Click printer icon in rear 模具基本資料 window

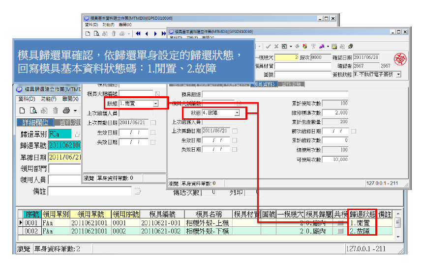coord(122,34)
